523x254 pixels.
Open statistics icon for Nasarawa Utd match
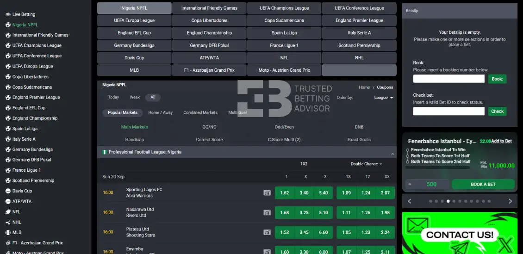pos(267,212)
